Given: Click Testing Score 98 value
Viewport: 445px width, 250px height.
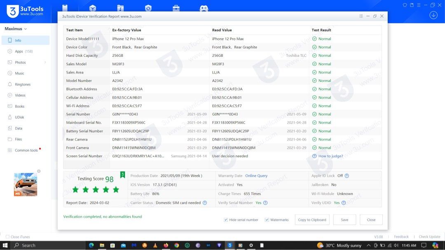Looking at the screenshot, I should coord(109,179).
